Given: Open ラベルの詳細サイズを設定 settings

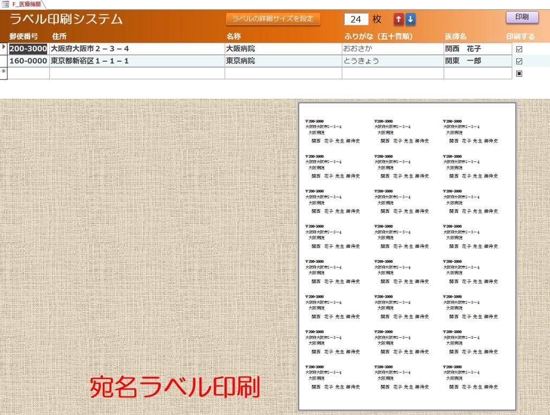Looking at the screenshot, I should 273,19.
